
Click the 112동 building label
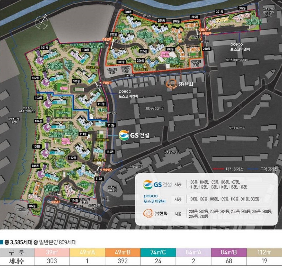tap(73, 158)
